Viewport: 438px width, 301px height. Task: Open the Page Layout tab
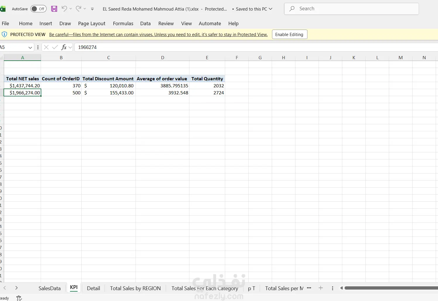[x=92, y=23]
